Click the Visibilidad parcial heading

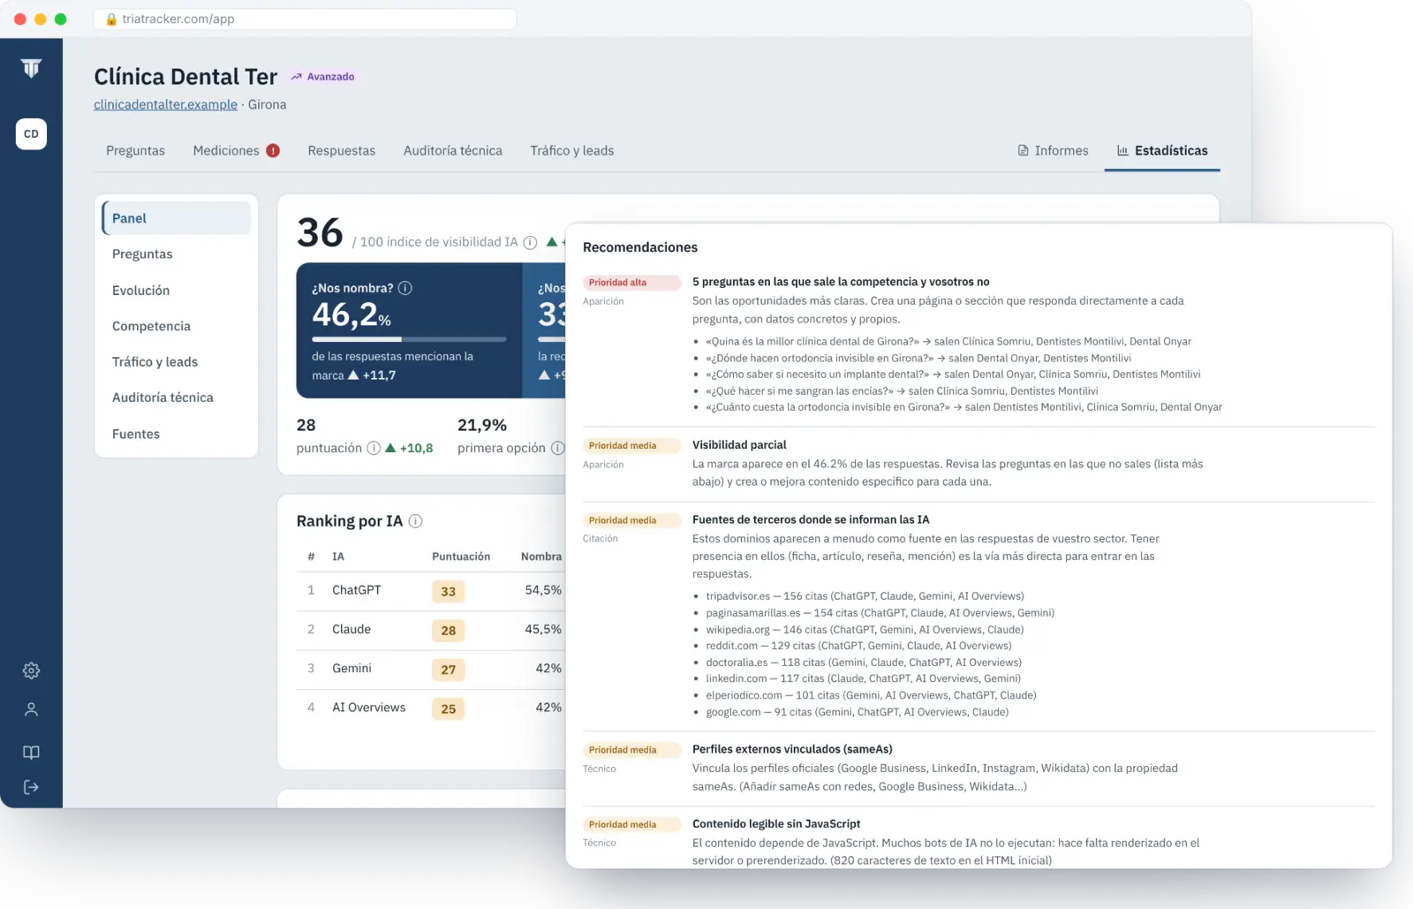coord(739,444)
